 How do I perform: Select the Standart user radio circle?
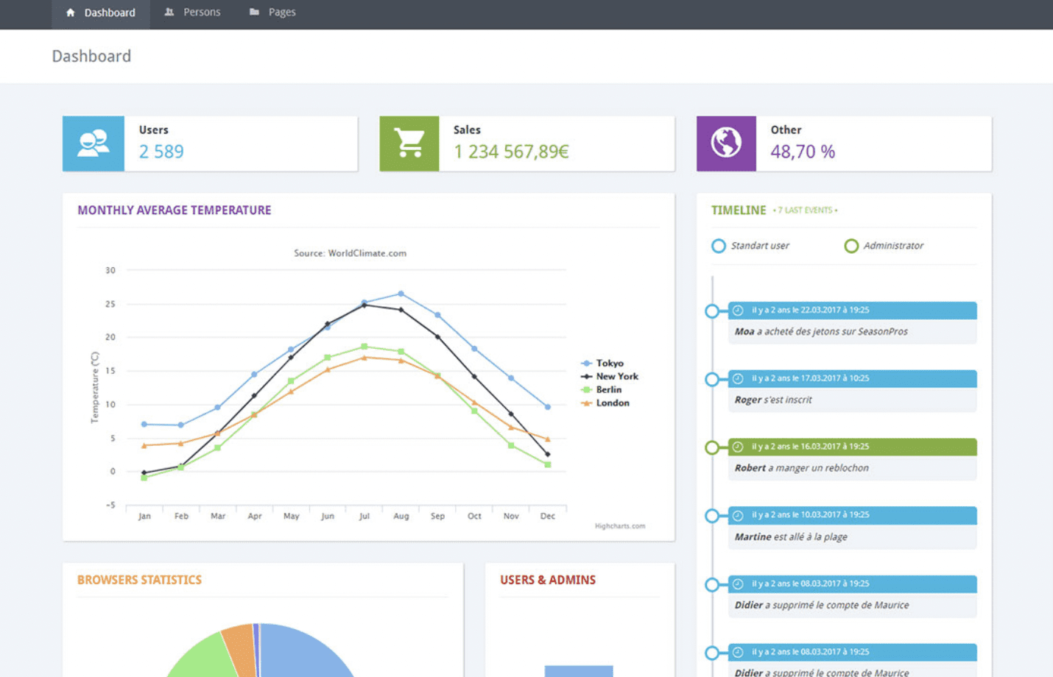(718, 246)
